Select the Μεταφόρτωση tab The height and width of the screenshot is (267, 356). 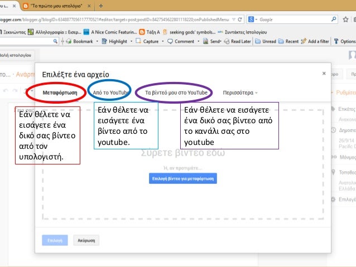[60, 93]
